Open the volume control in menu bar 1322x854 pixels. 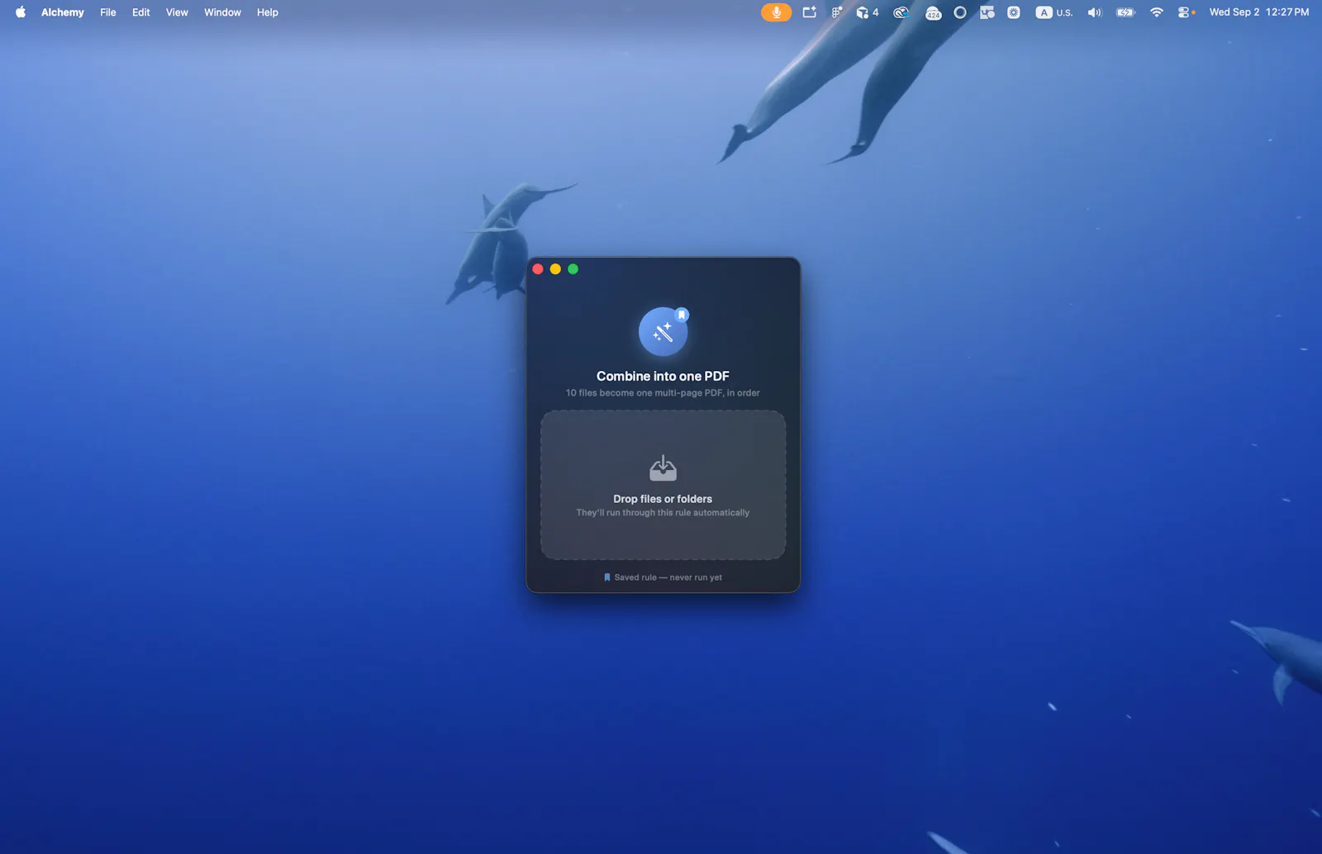1095,12
